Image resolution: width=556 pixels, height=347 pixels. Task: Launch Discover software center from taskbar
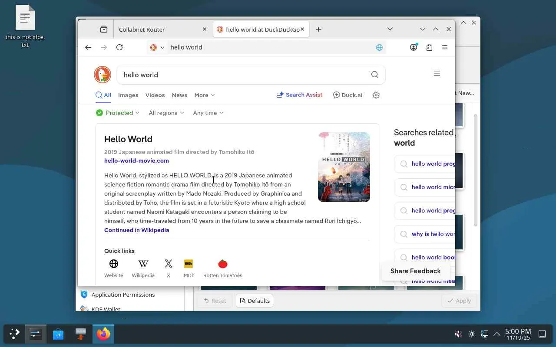click(x=58, y=334)
